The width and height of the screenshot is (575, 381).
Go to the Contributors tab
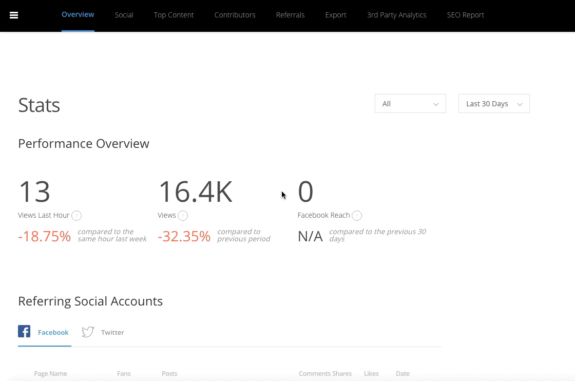[x=235, y=15]
